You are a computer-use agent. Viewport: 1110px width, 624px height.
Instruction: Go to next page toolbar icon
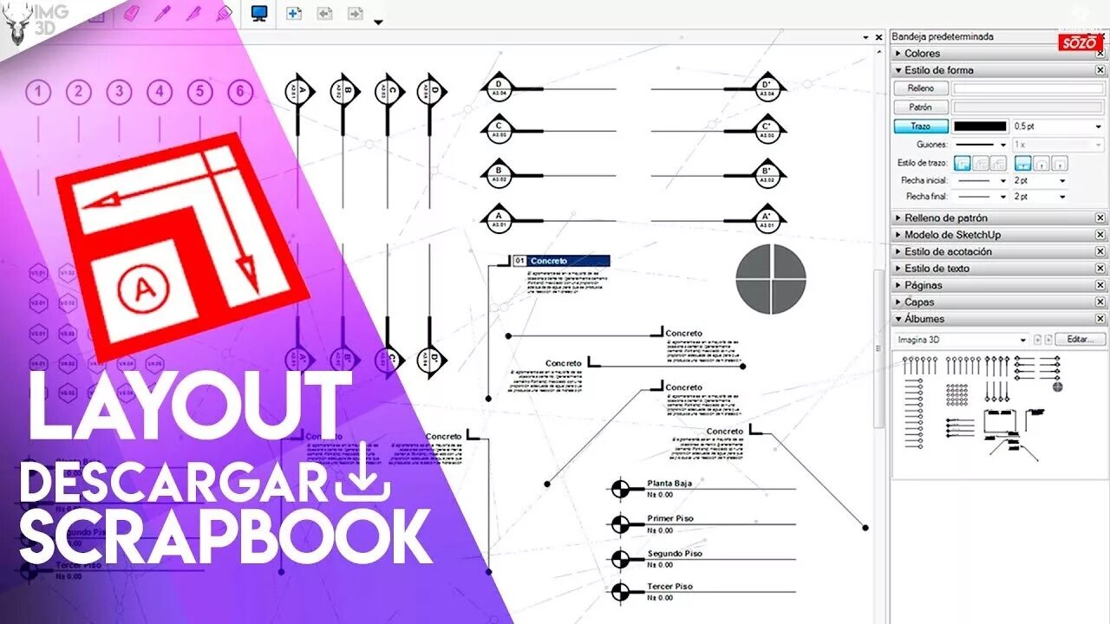355,14
